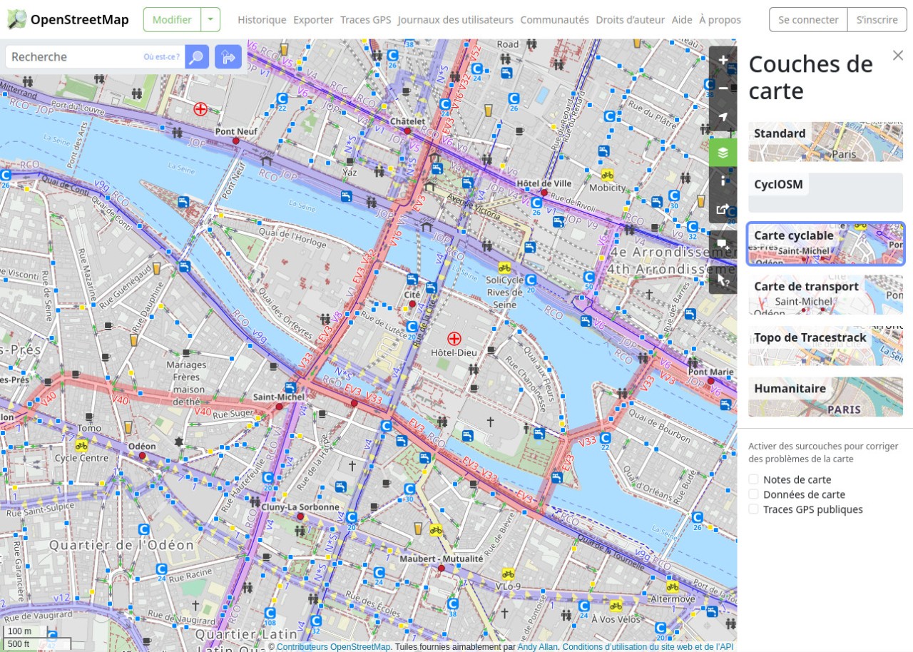Click the Maubert - Mutualité station red dot
This screenshot has width=913, height=652.
coord(442,569)
